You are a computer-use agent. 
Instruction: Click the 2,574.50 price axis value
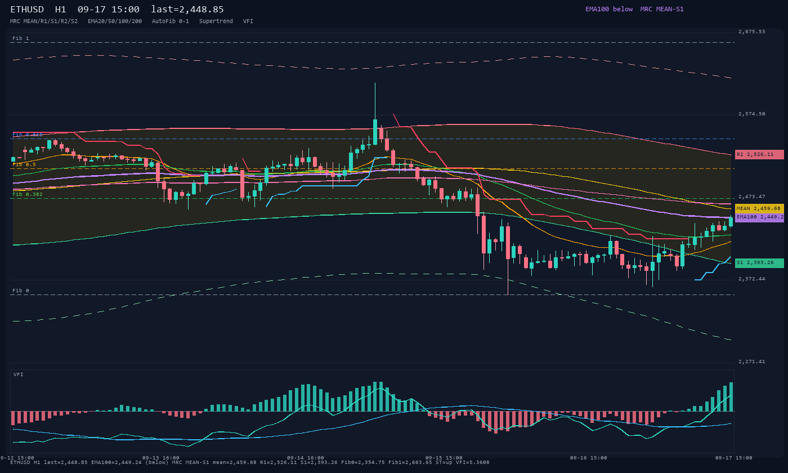pyautogui.click(x=752, y=114)
